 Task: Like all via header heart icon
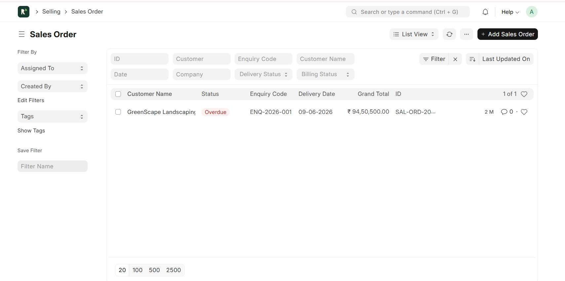[x=524, y=94]
